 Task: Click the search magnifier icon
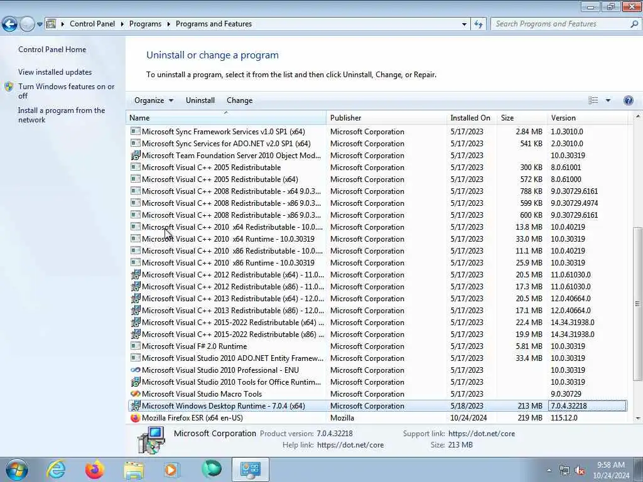pos(634,24)
